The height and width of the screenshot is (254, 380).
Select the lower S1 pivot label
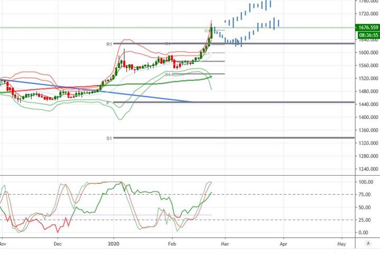click(x=109, y=138)
